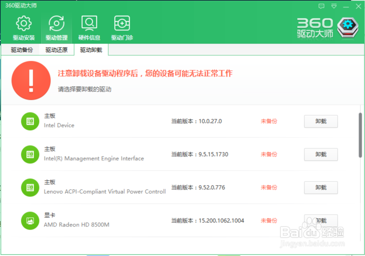Image resolution: width=365 pixels, height=256 pixels.
Task: Click the motherboard icon for Lenovo ACPI driver
Action: click(30, 188)
